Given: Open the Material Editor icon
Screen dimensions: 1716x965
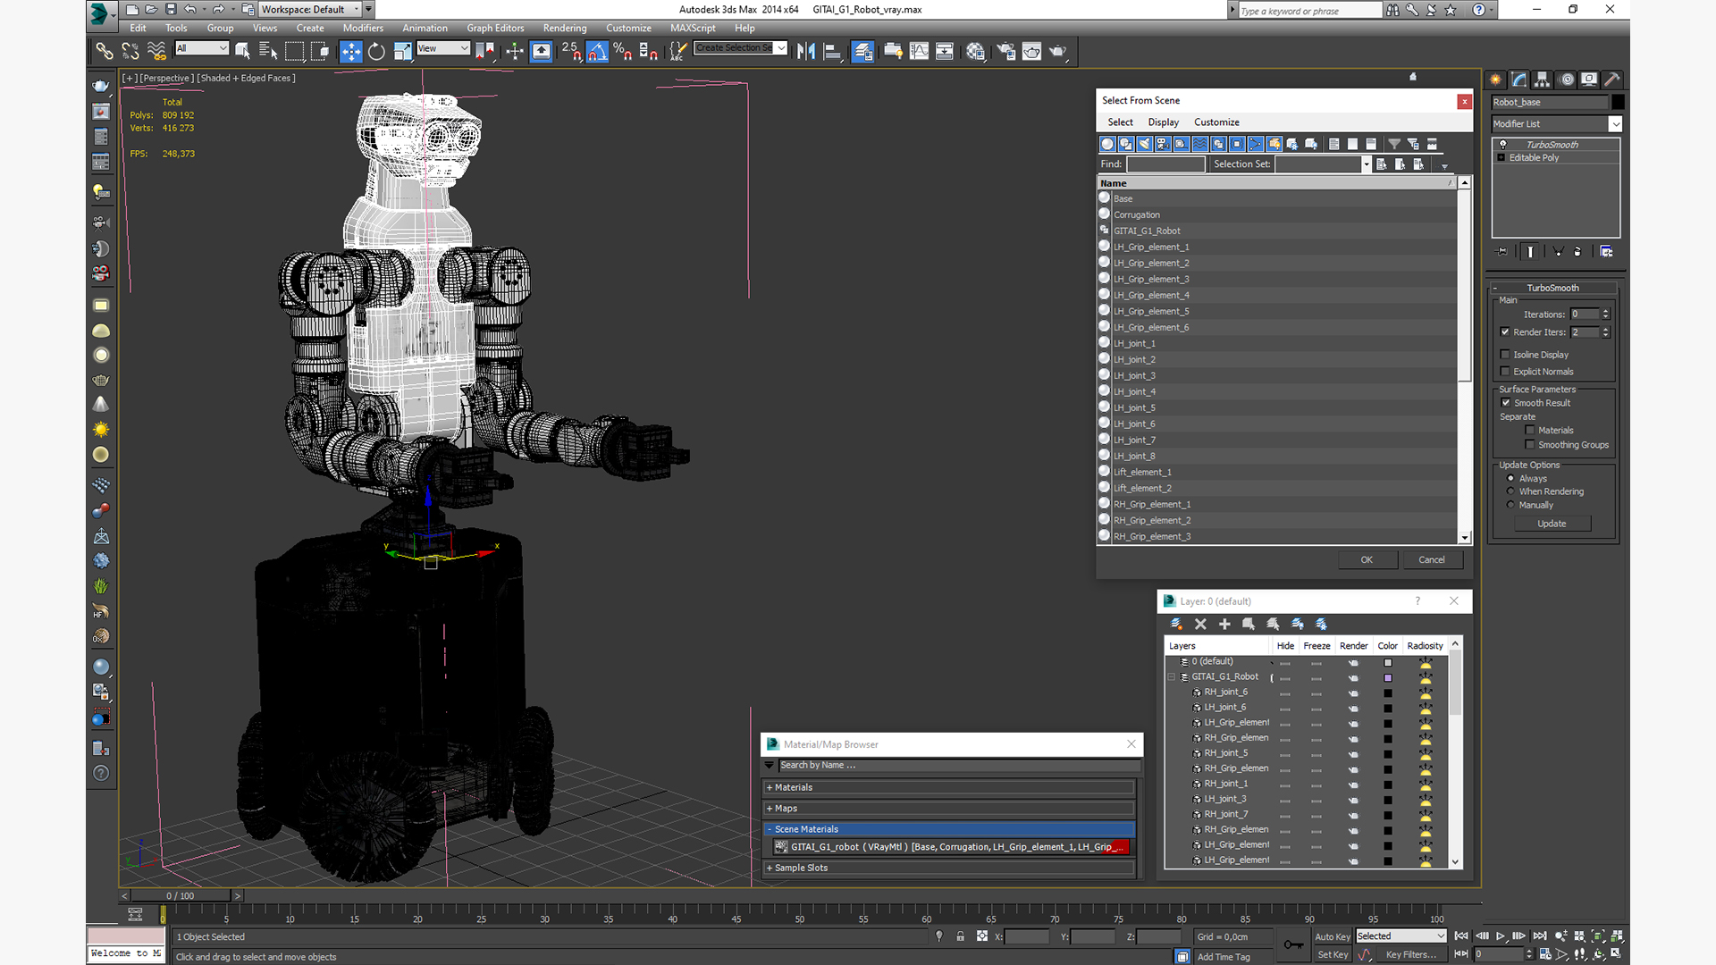Looking at the screenshot, I should 975,51.
